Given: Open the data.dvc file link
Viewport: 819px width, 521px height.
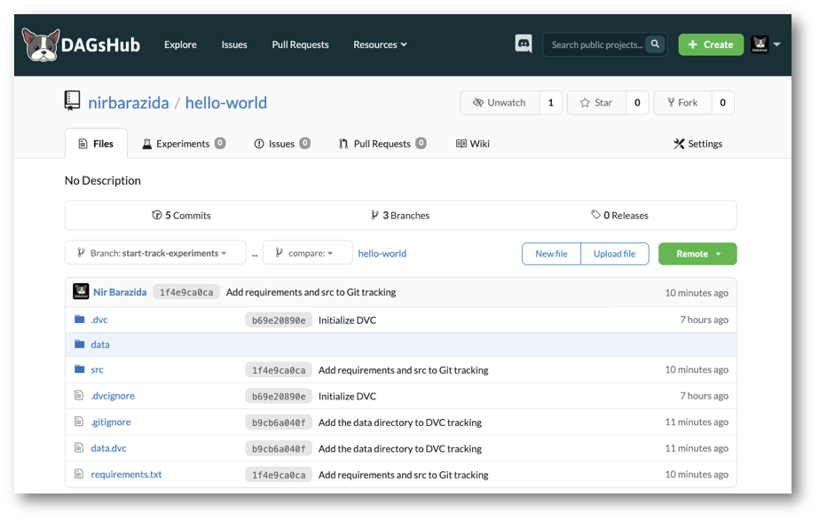Looking at the screenshot, I should 108,448.
